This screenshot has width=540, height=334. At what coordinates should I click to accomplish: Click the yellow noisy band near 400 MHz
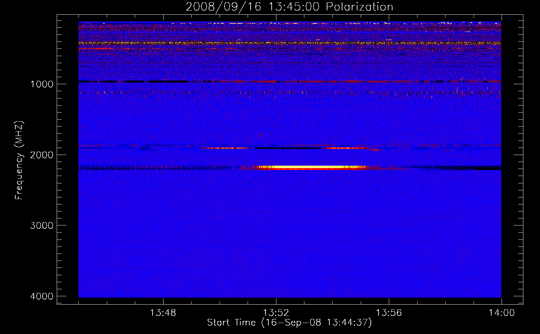click(290, 43)
